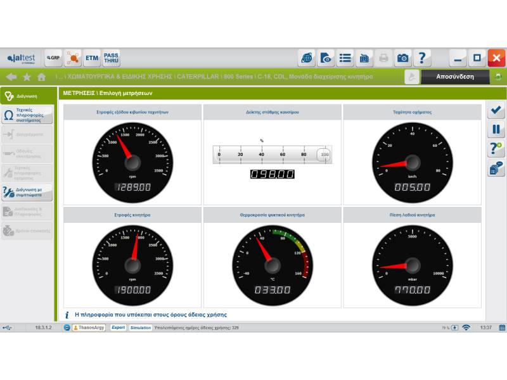
Task: Open the PASS THRU mode
Action: tap(111, 58)
